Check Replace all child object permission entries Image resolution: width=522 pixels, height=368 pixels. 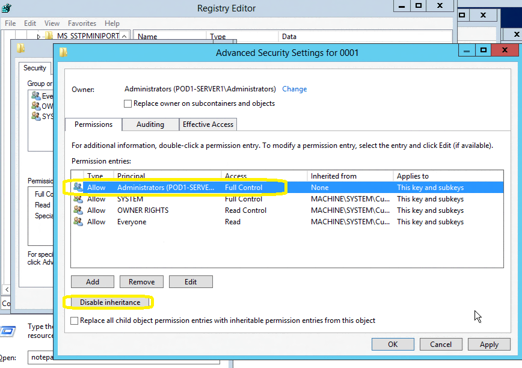tap(75, 320)
